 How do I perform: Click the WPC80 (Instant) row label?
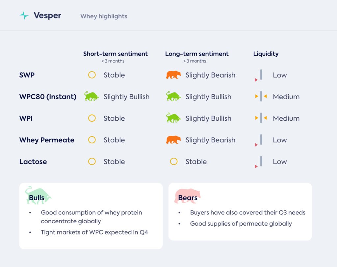(48, 97)
